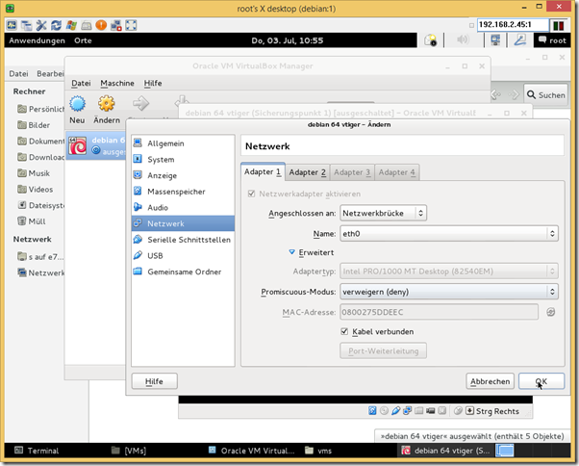
Task: Select Massenspeicher settings category
Action: [183, 192]
